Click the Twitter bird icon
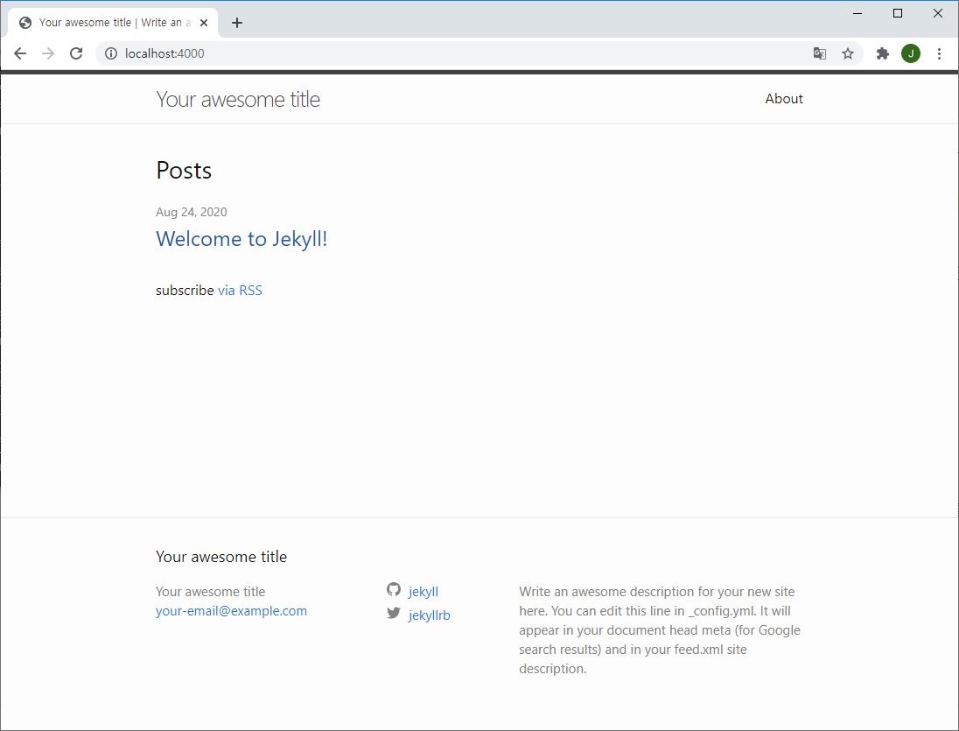Image resolution: width=959 pixels, height=731 pixels. point(393,613)
